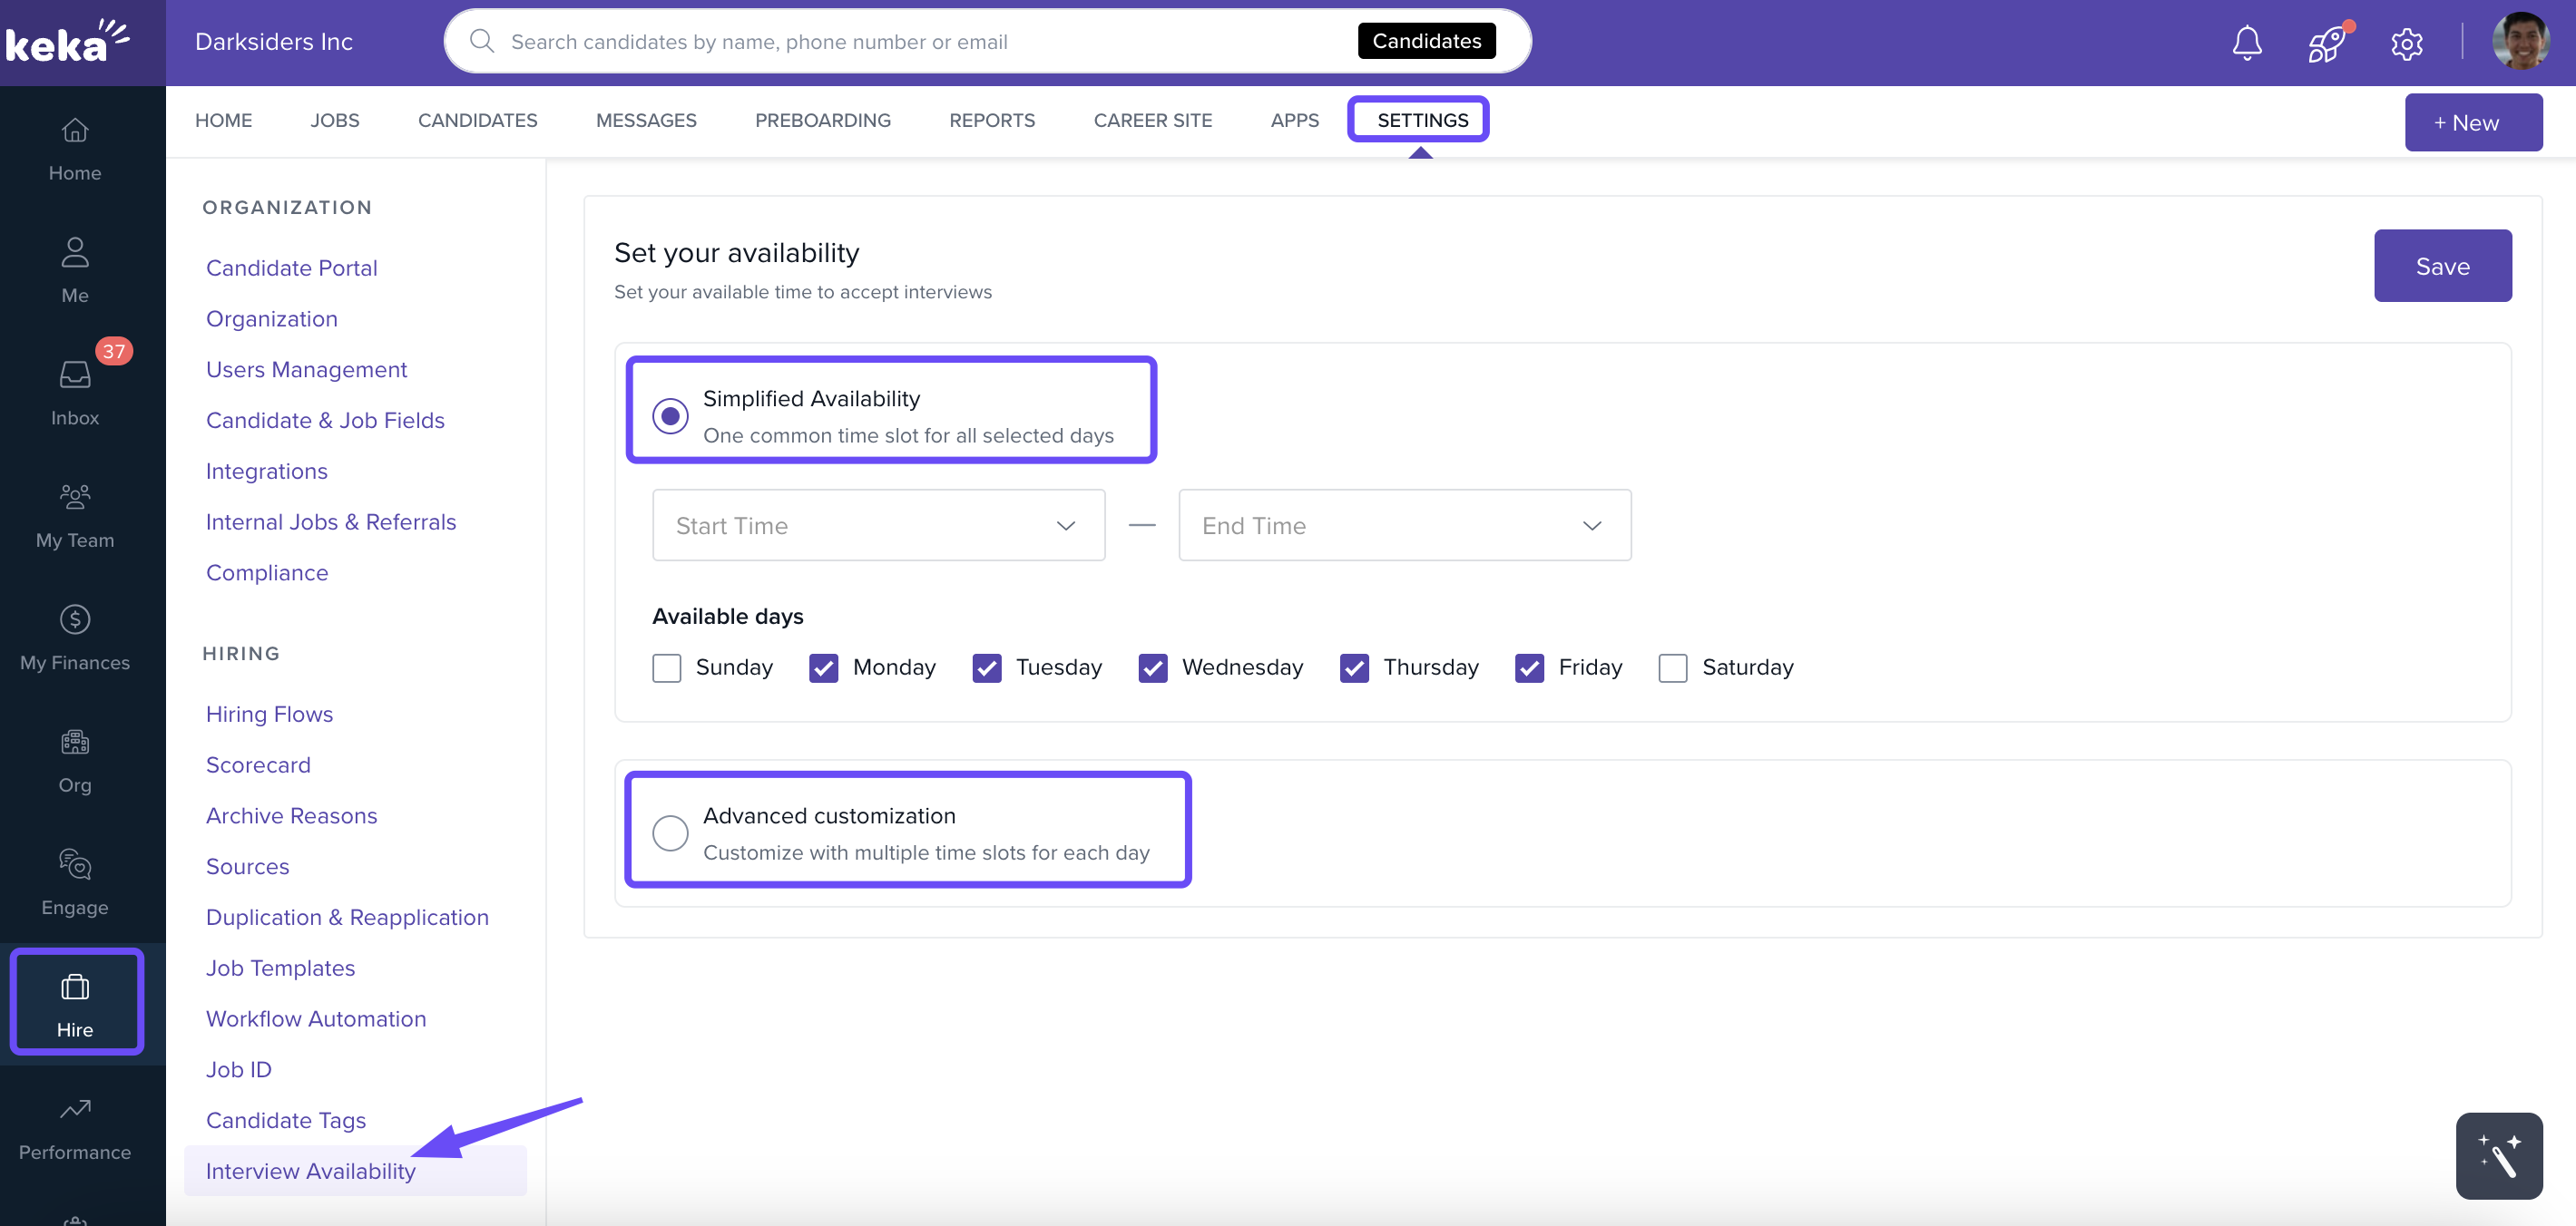Click the user profile avatar

[2520, 42]
